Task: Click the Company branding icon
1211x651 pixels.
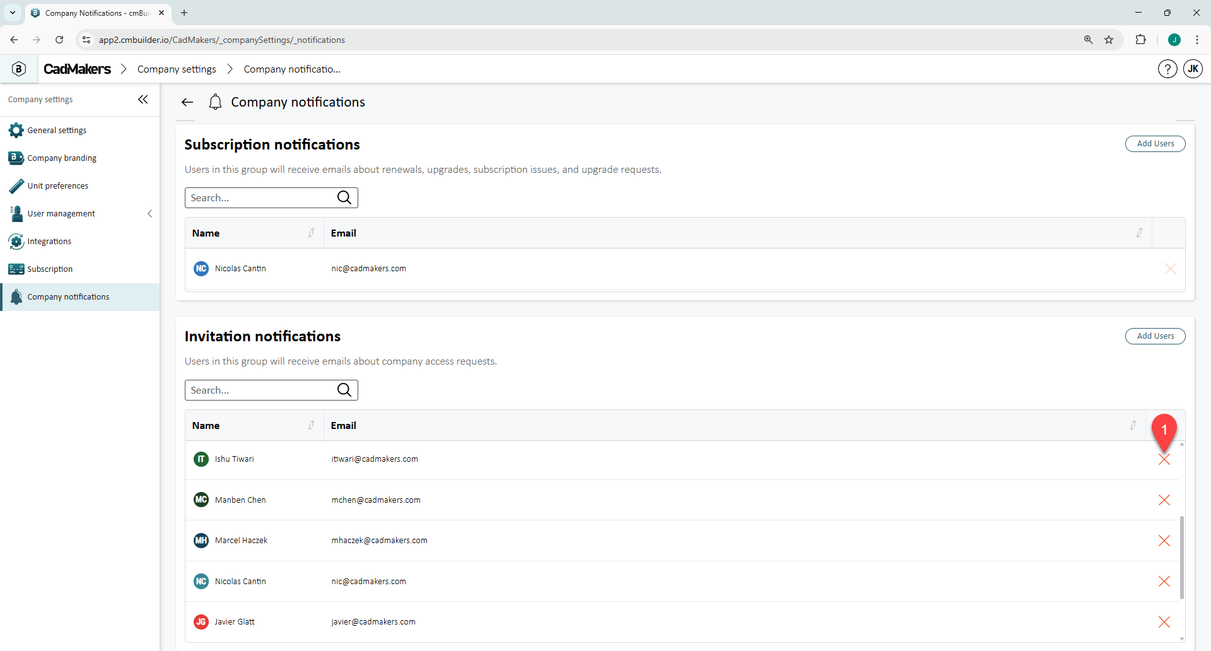Action: (x=16, y=158)
